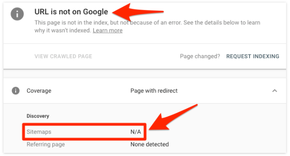The height and width of the screenshot is (156, 290).
Task: Click the None detected value
Action: (x=150, y=144)
